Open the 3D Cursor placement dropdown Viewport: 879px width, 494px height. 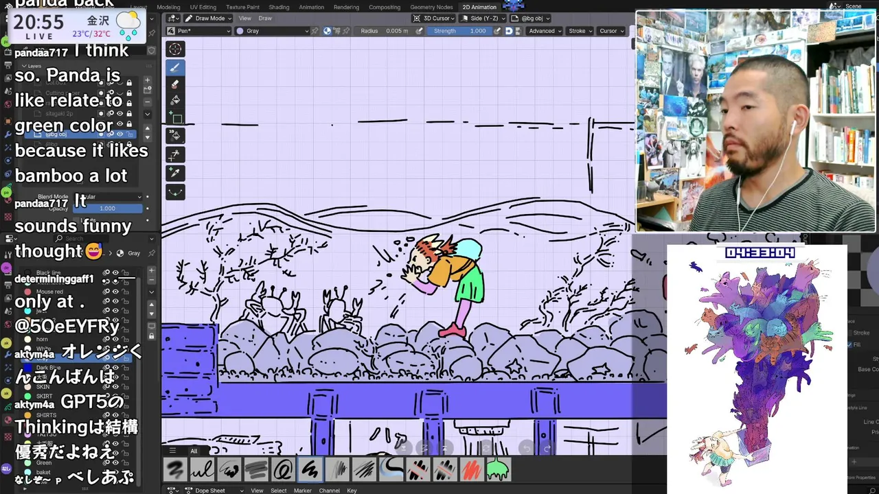click(x=435, y=19)
